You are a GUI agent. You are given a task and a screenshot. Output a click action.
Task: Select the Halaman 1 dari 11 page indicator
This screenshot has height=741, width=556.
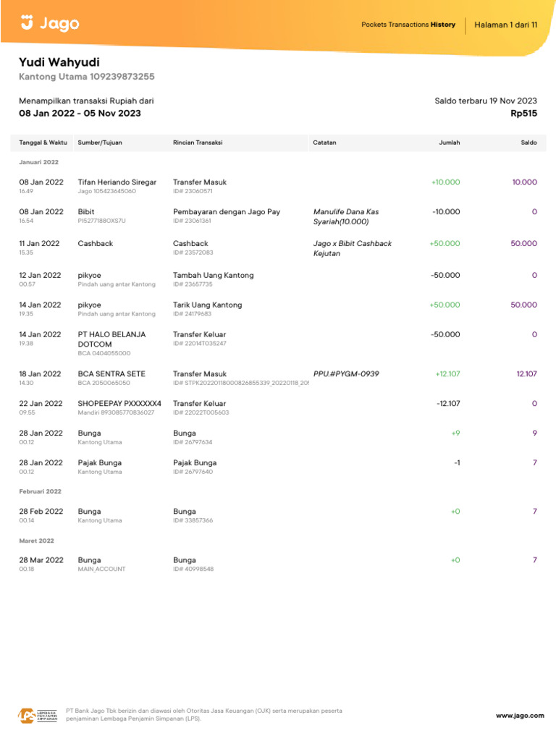pyautogui.click(x=505, y=25)
